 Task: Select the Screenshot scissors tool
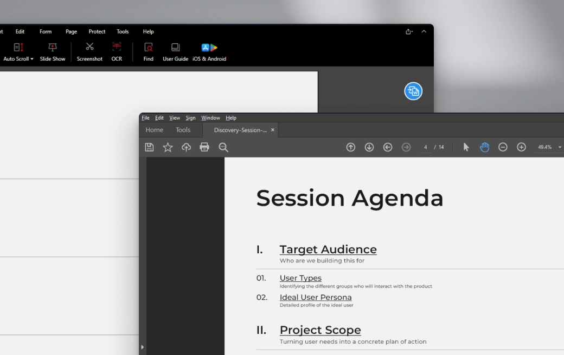pyautogui.click(x=89, y=52)
